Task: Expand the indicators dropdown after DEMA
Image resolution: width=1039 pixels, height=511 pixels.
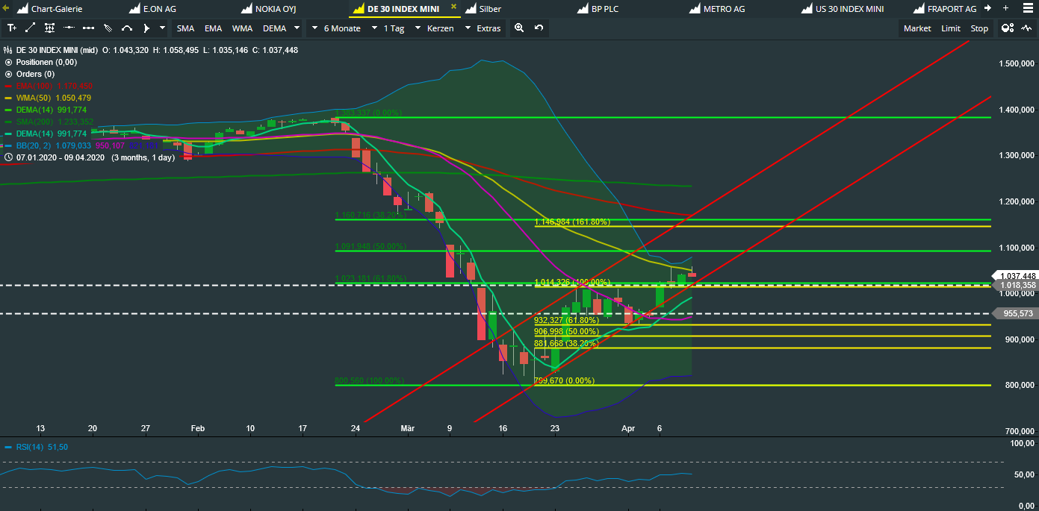Action: 297,28
